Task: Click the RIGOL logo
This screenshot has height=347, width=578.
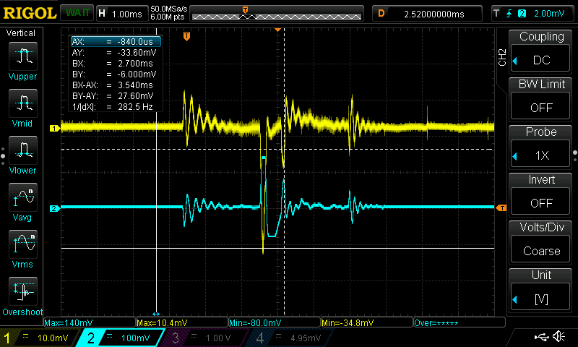Action: point(30,14)
